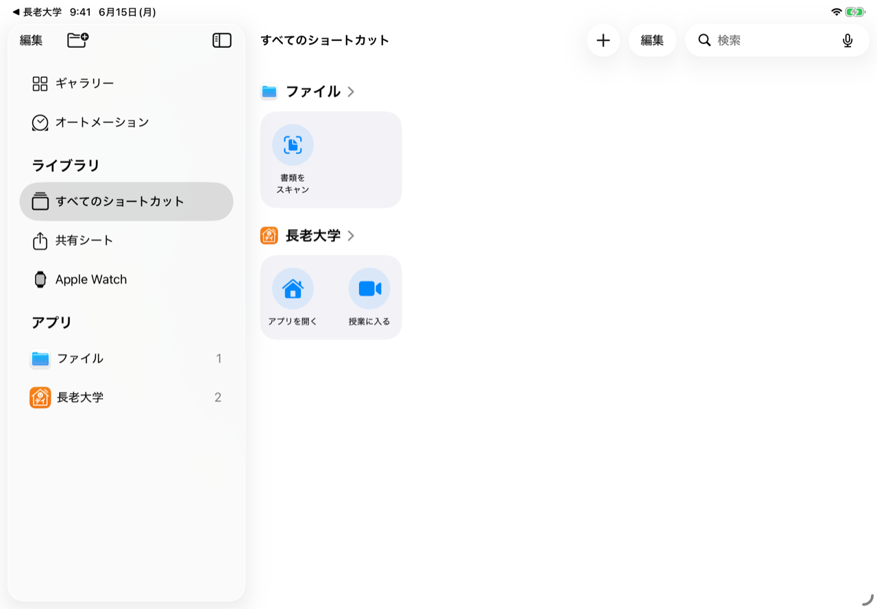The width and height of the screenshot is (877, 609).
Task: Click the Wi-Fi status icon
Action: (836, 12)
